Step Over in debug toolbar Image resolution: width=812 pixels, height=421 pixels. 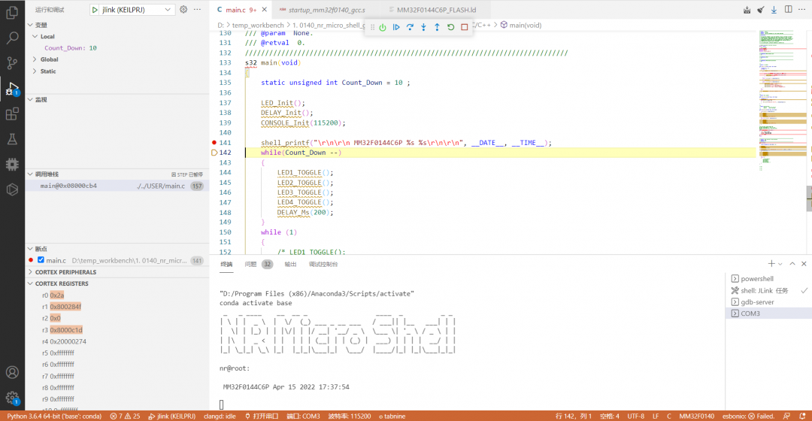coord(410,28)
